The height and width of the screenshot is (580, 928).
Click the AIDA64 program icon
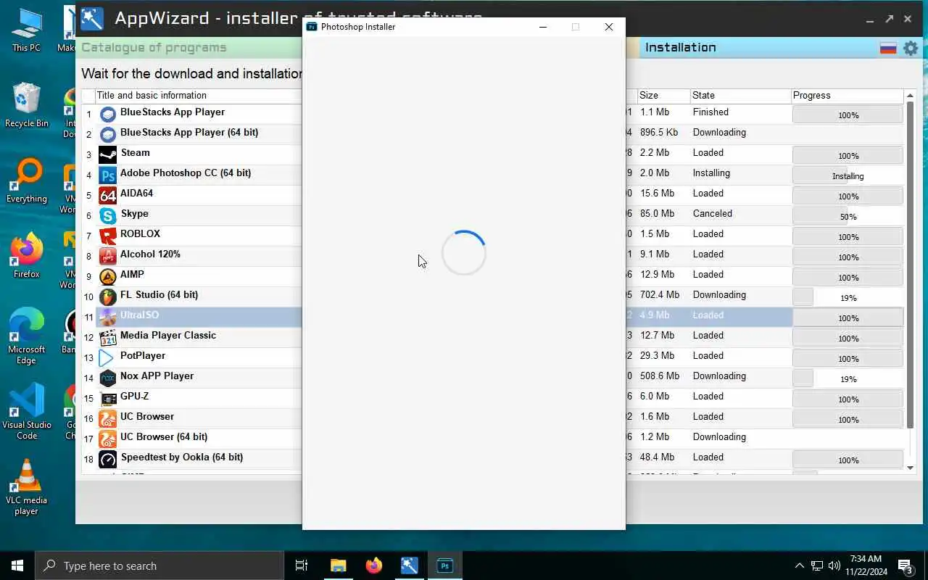(x=107, y=196)
